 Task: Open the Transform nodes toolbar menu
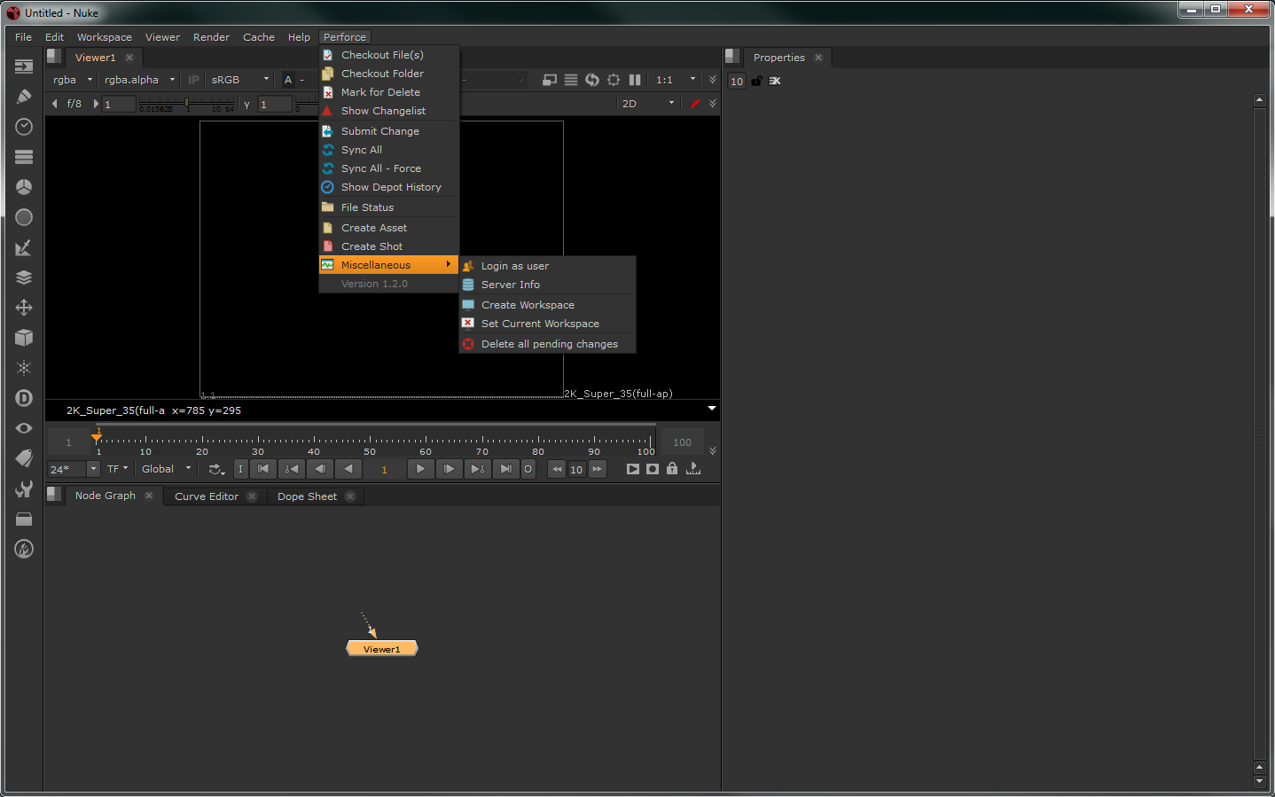[24, 308]
